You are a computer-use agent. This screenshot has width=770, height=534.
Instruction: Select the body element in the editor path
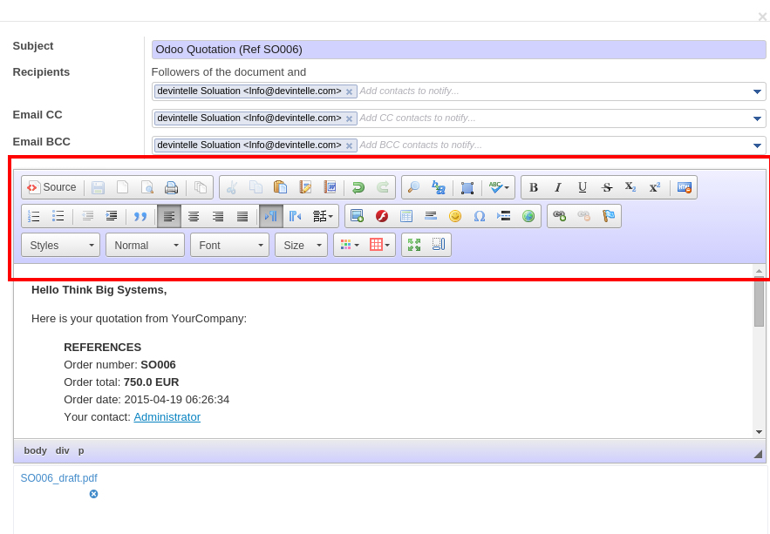pos(35,450)
